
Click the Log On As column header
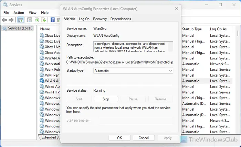click(x=218, y=29)
